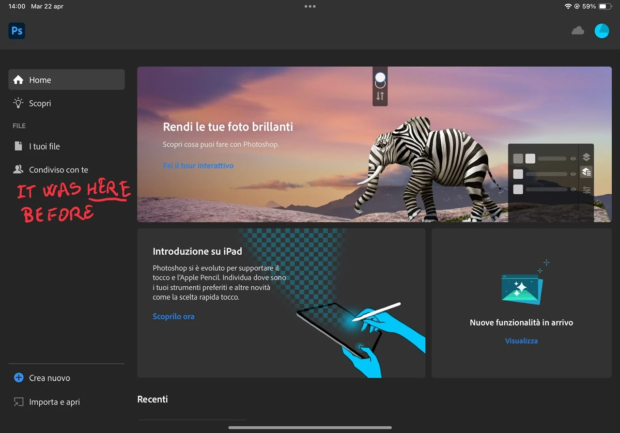Click the Recenti section heading
The width and height of the screenshot is (620, 433).
153,399
